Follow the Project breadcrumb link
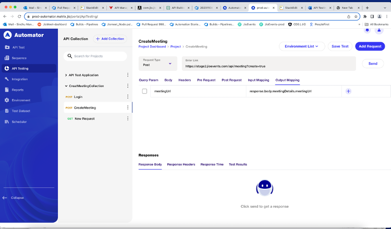 coord(176,46)
